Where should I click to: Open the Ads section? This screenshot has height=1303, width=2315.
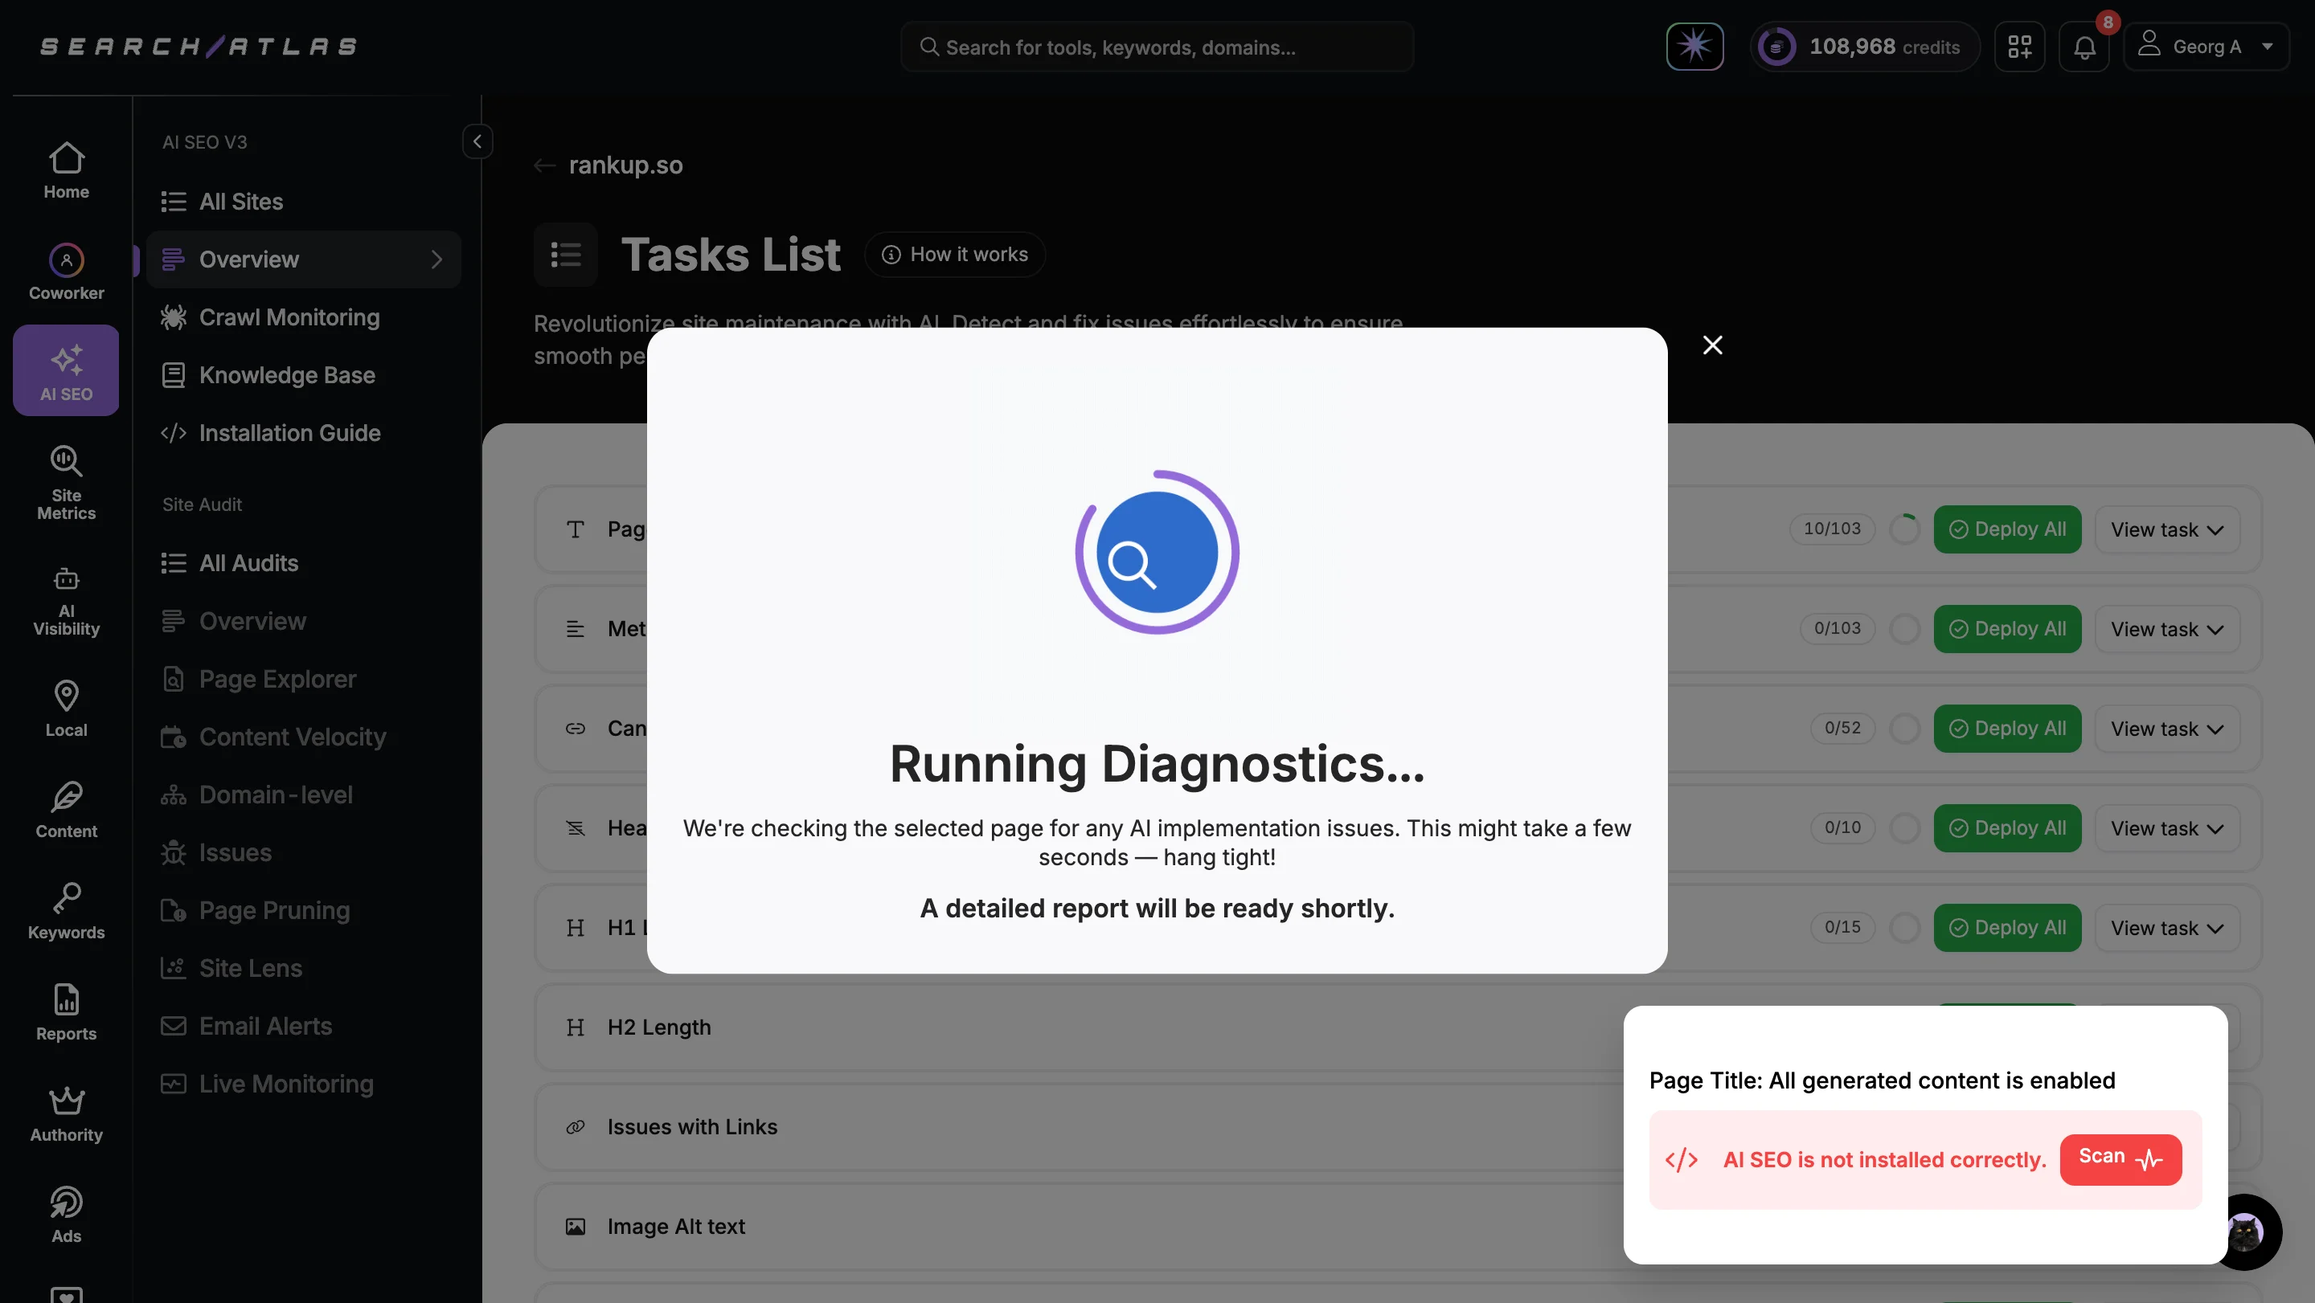tap(66, 1214)
